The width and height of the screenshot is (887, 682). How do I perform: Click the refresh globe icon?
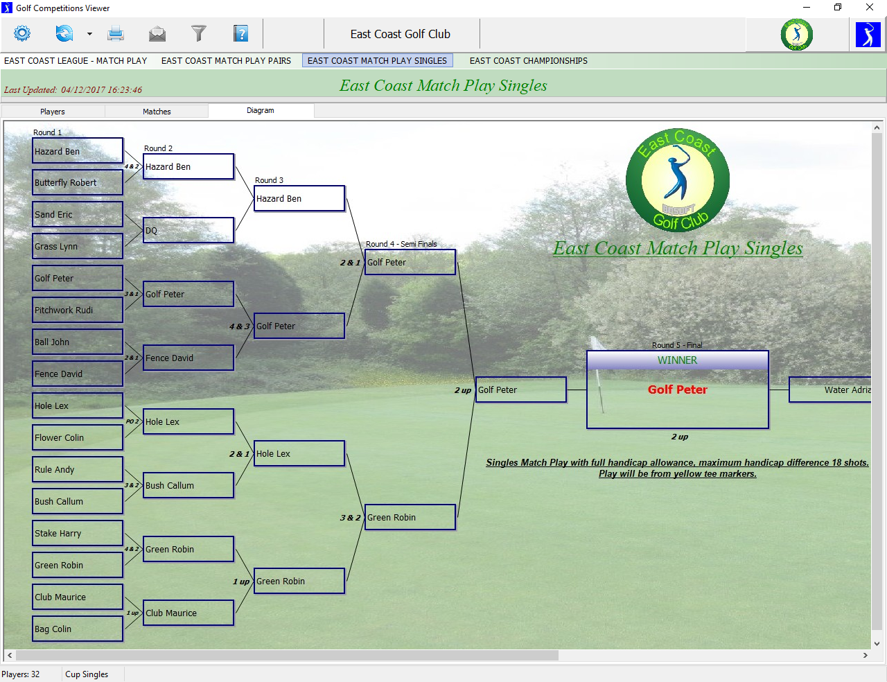(64, 33)
